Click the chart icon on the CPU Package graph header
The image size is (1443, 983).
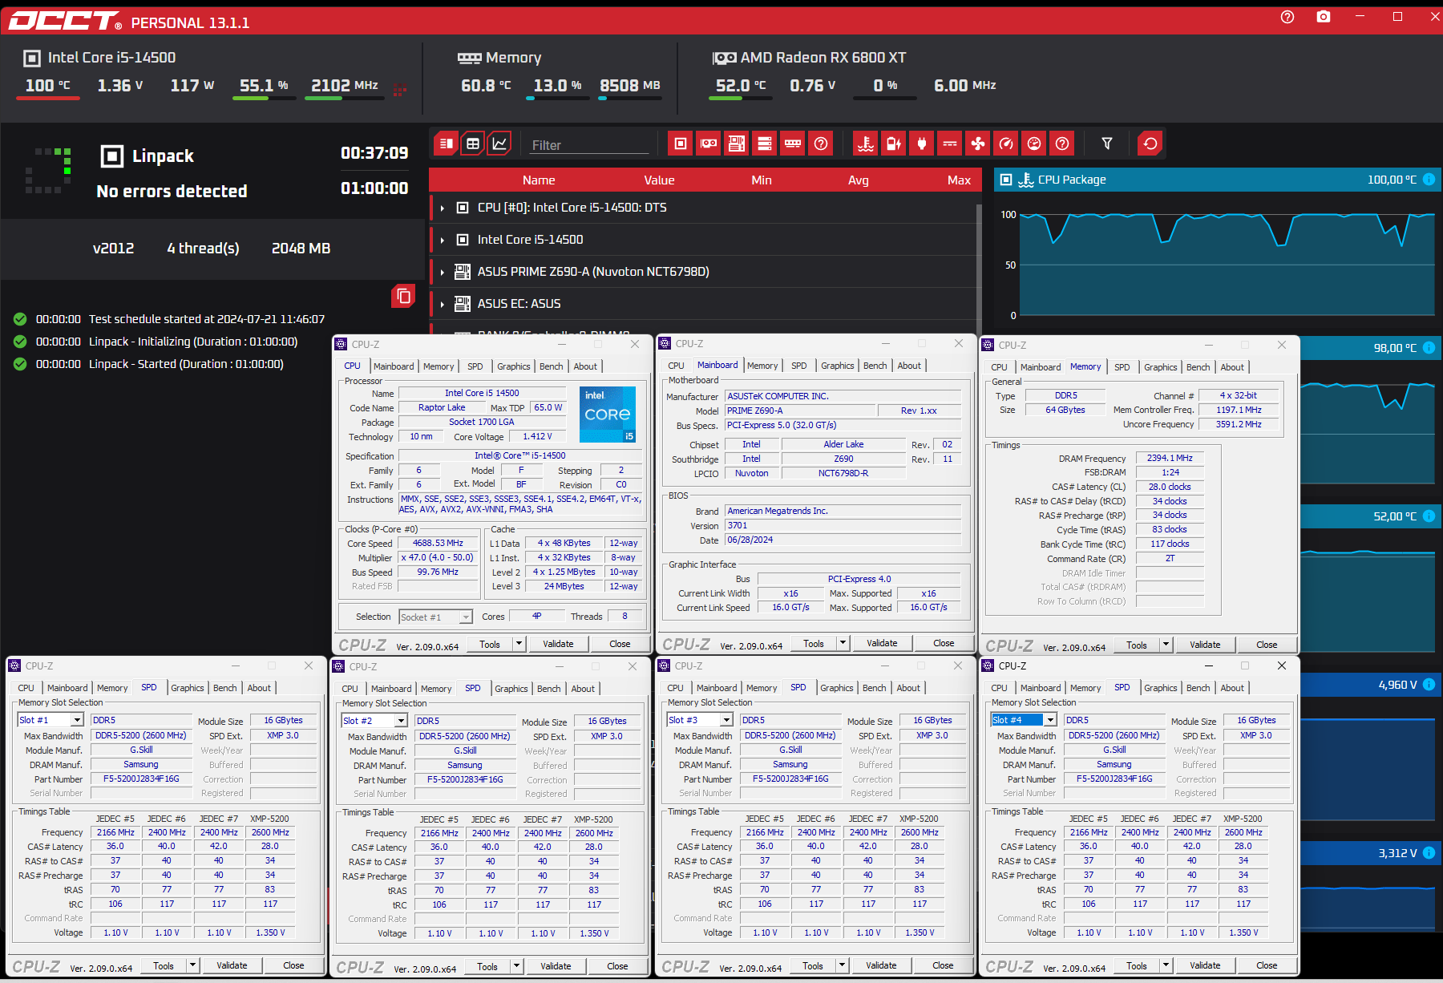[x=1026, y=180]
